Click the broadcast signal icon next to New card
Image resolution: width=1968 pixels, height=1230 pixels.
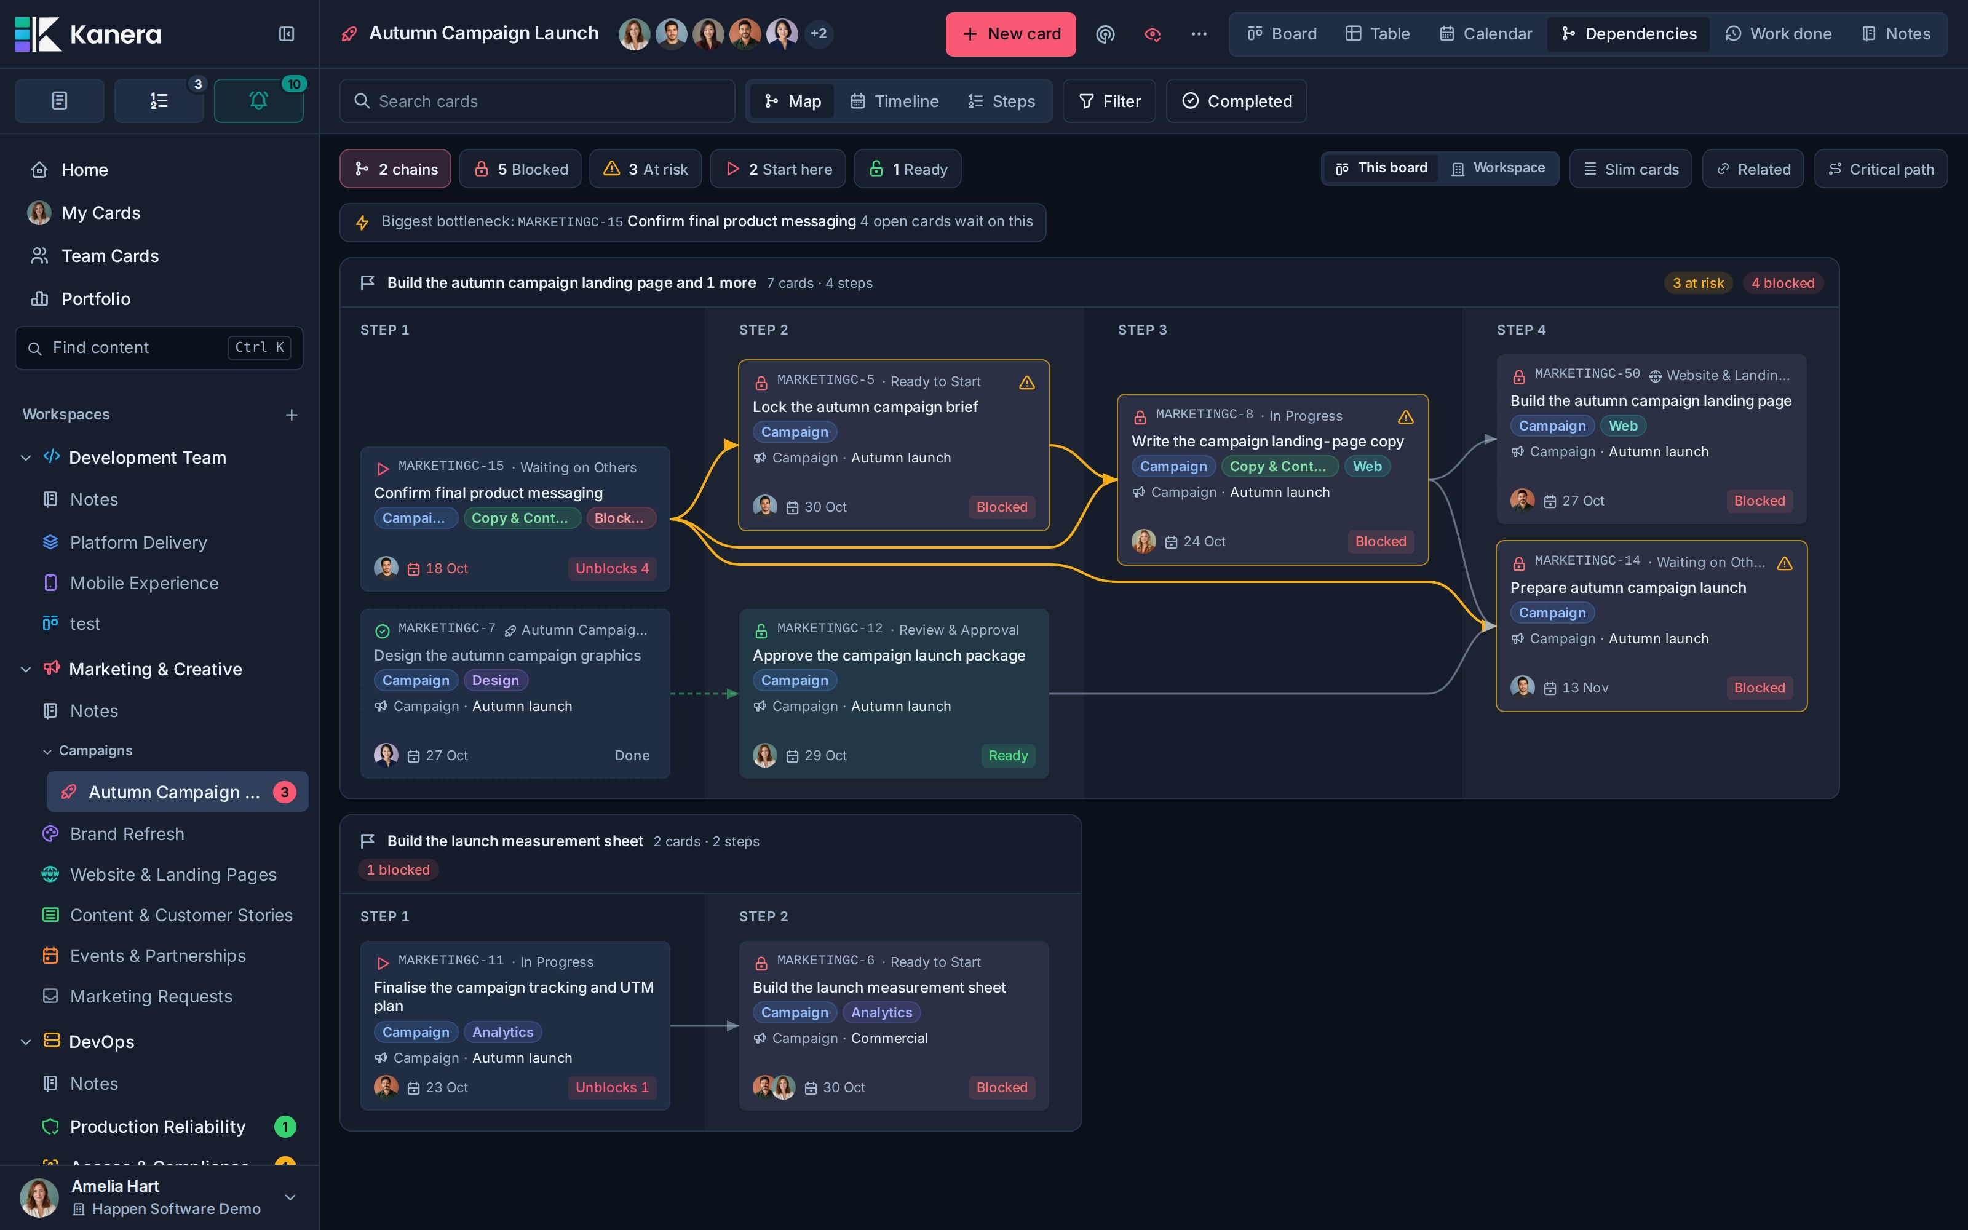coord(1105,34)
